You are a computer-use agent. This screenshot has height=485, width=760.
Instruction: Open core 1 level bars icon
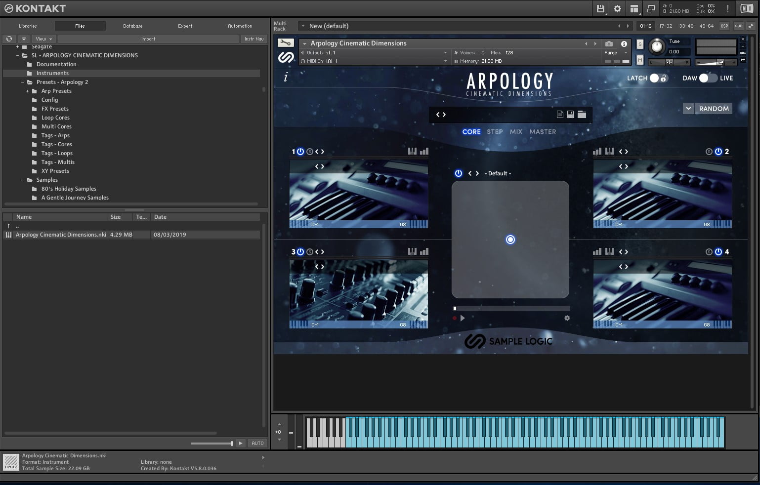click(424, 152)
